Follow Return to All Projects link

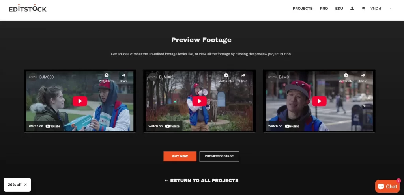pyautogui.click(x=202, y=180)
